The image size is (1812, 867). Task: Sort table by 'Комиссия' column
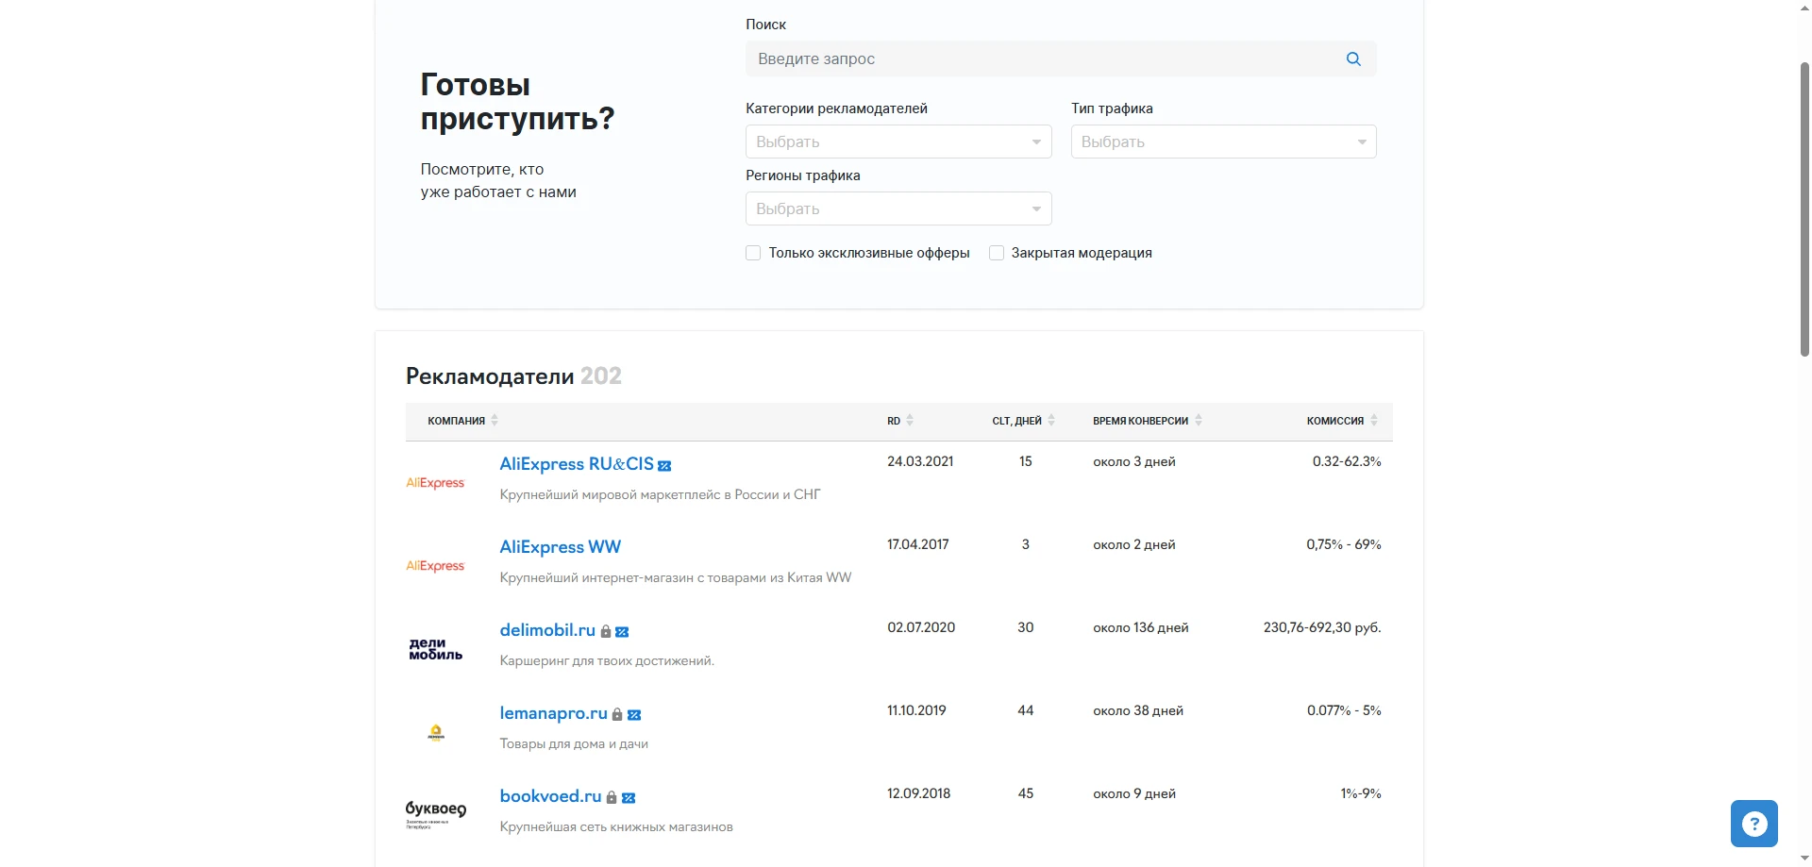(1342, 421)
